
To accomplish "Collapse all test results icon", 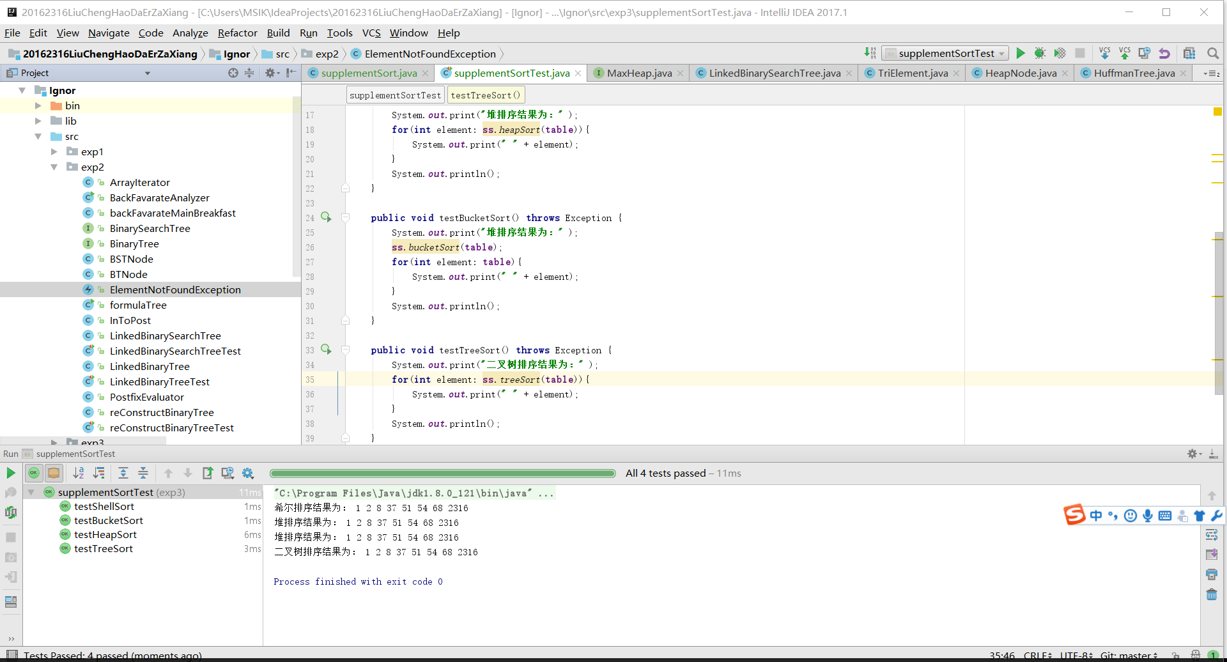I will pyautogui.click(x=143, y=473).
